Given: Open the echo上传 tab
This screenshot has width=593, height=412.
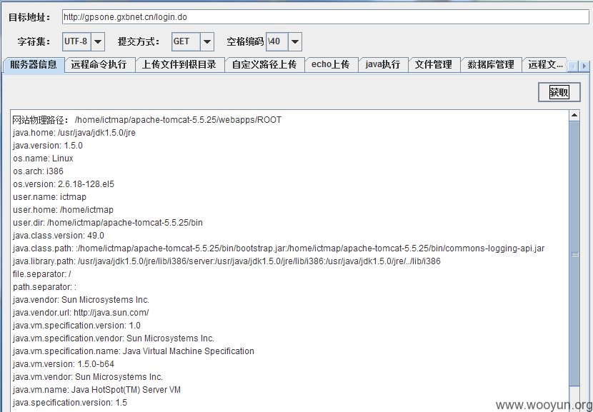Looking at the screenshot, I should pyautogui.click(x=331, y=65).
